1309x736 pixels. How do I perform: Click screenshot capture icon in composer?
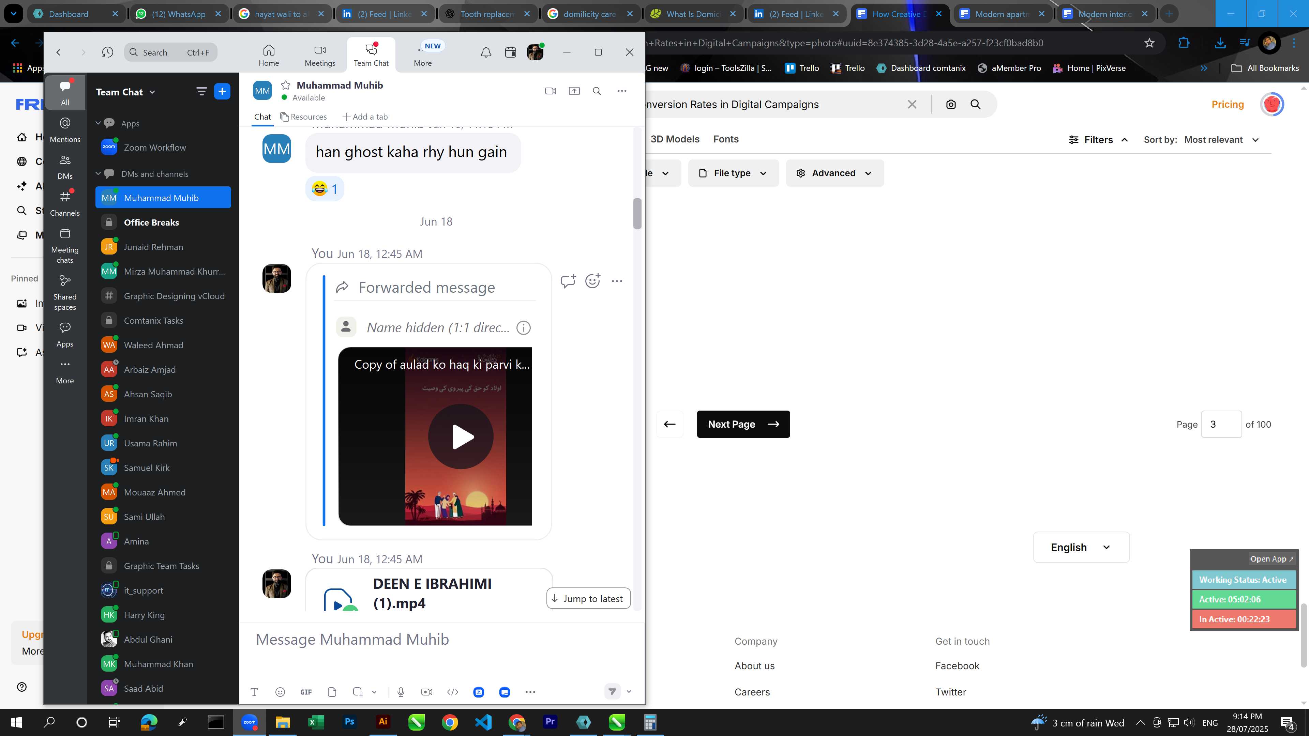click(358, 692)
